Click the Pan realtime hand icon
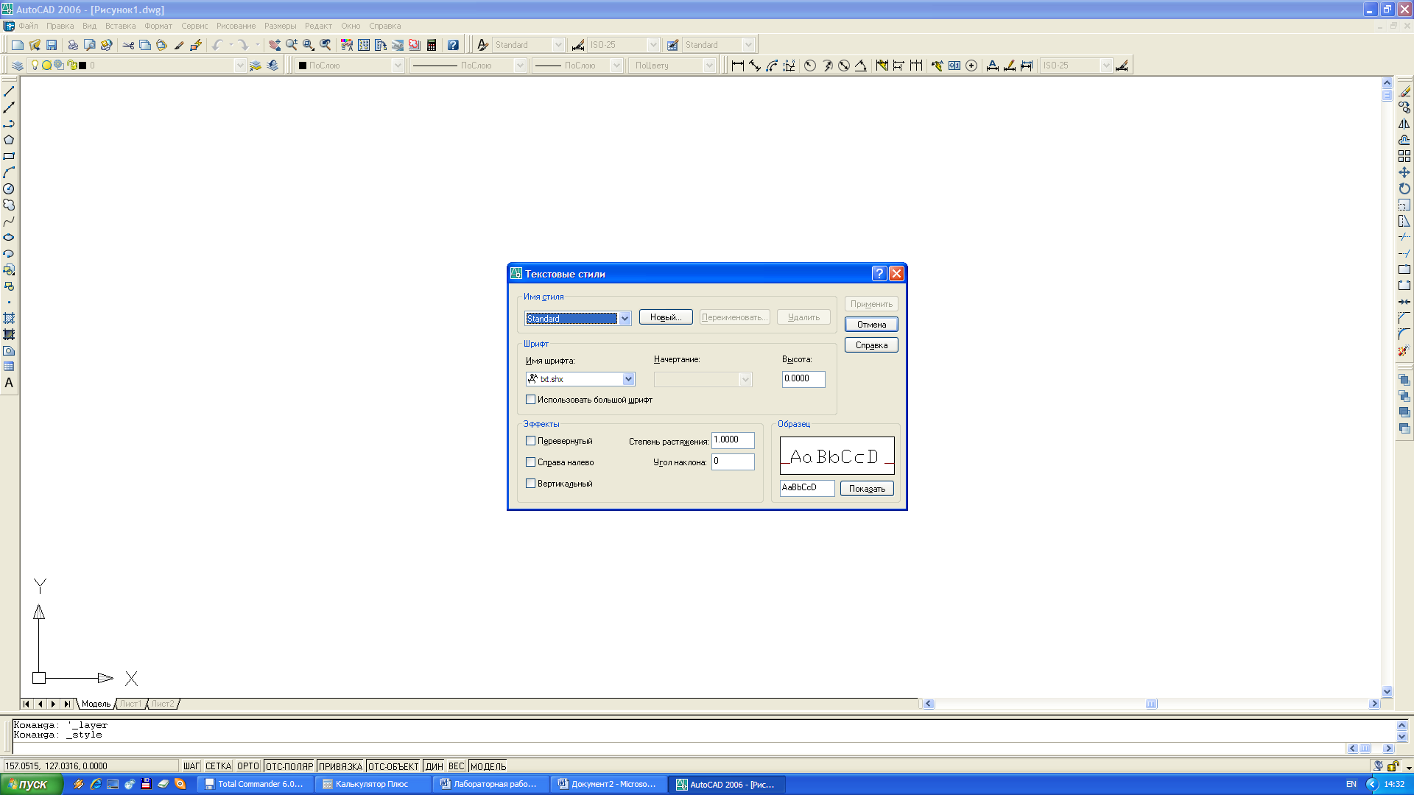The image size is (1414, 795). click(x=275, y=45)
